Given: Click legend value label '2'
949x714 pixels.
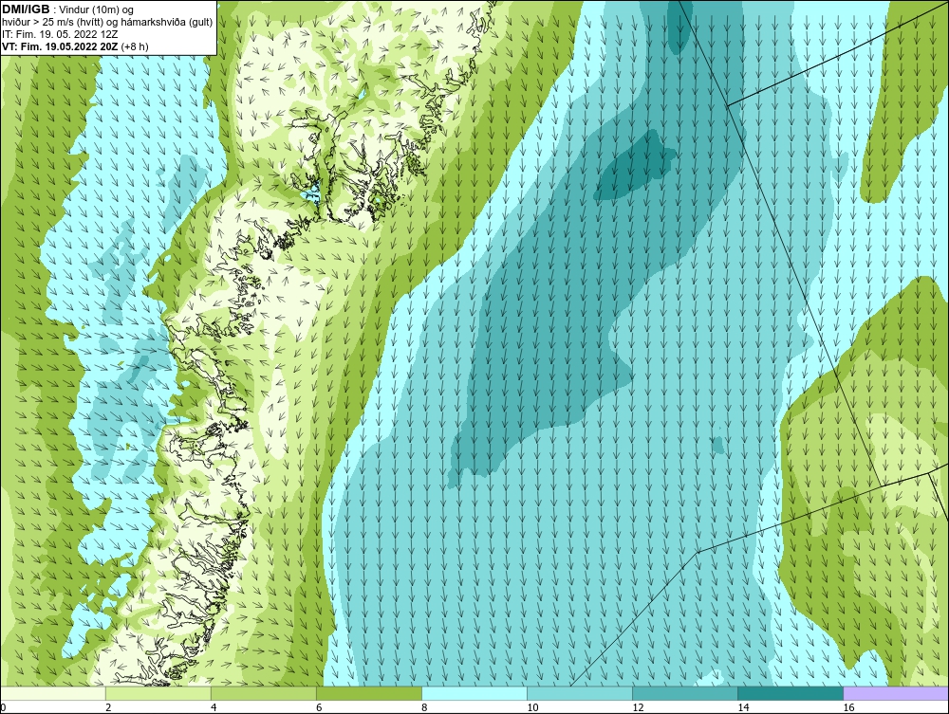Looking at the screenshot, I should [x=108, y=708].
